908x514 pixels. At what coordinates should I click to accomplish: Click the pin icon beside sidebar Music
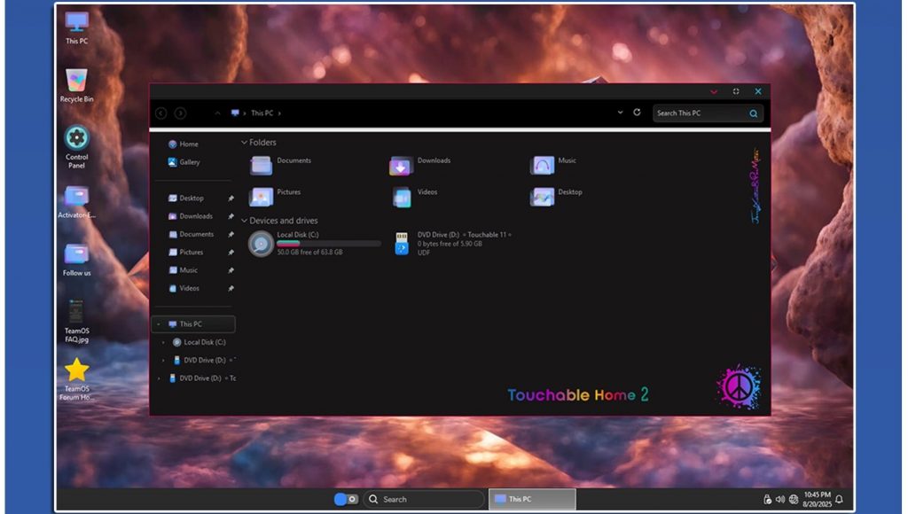(x=231, y=270)
